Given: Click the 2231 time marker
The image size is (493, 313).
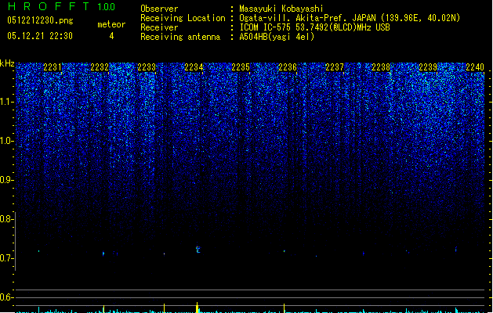Looking at the screenshot, I should [53, 67].
